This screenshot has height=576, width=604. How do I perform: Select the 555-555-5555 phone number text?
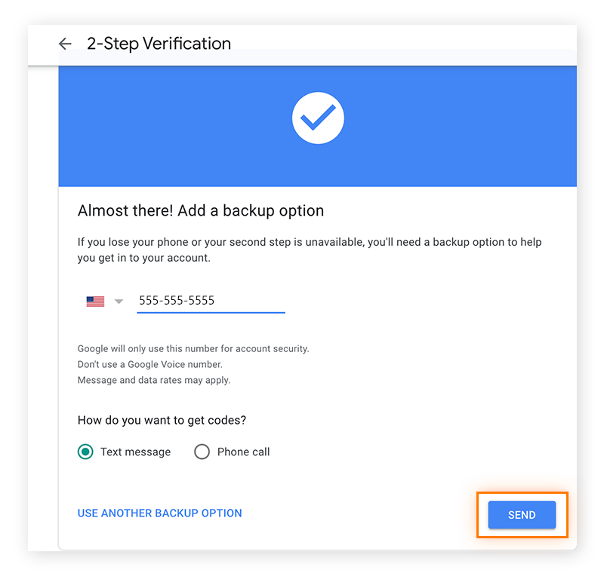coord(177,300)
